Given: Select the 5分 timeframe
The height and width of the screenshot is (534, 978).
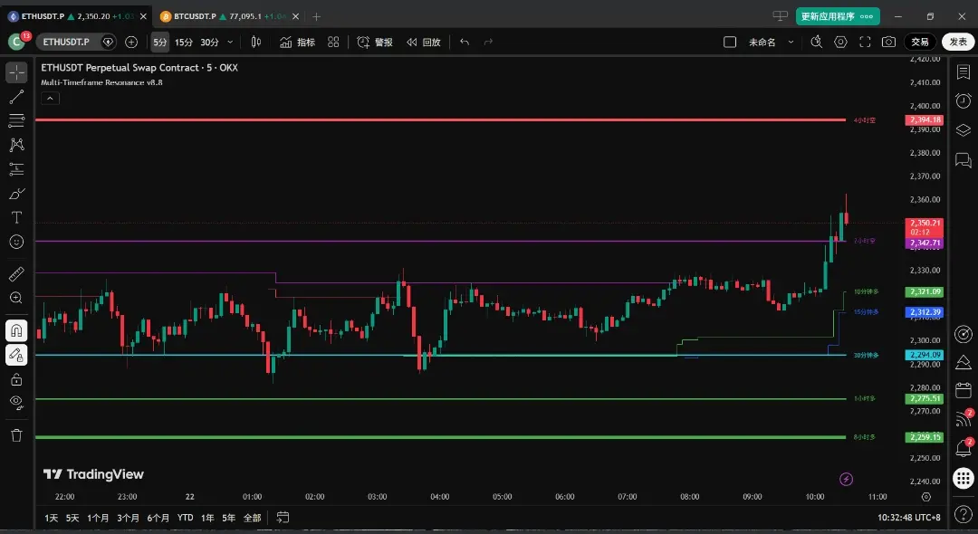Looking at the screenshot, I should [160, 42].
